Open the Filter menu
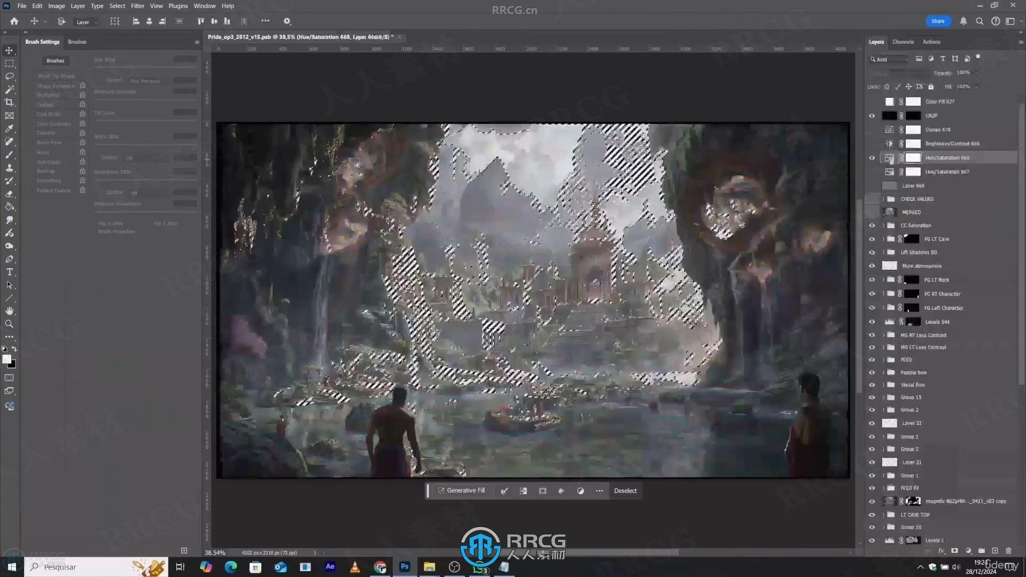 click(137, 6)
